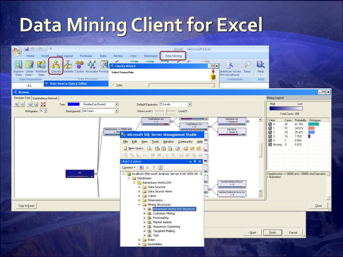Expand the Market Basket structure
Image resolution: width=343 pixels, height=257 pixels.
[x=144, y=222]
